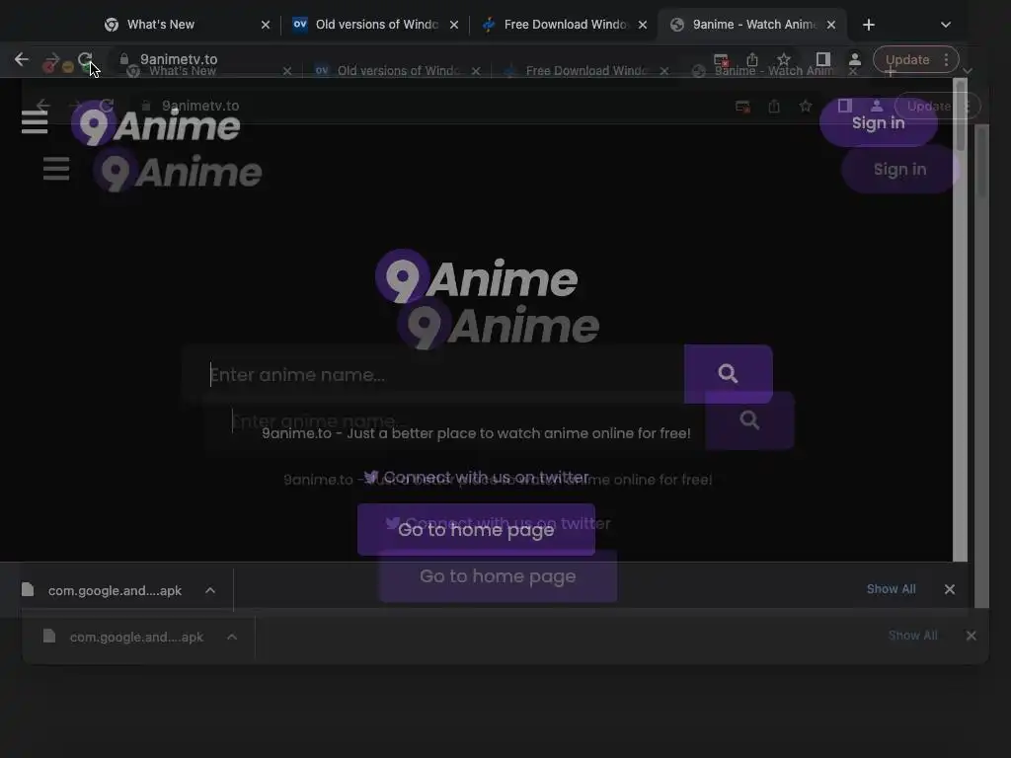
Task: Close the downloads bar
Action: coord(949,589)
